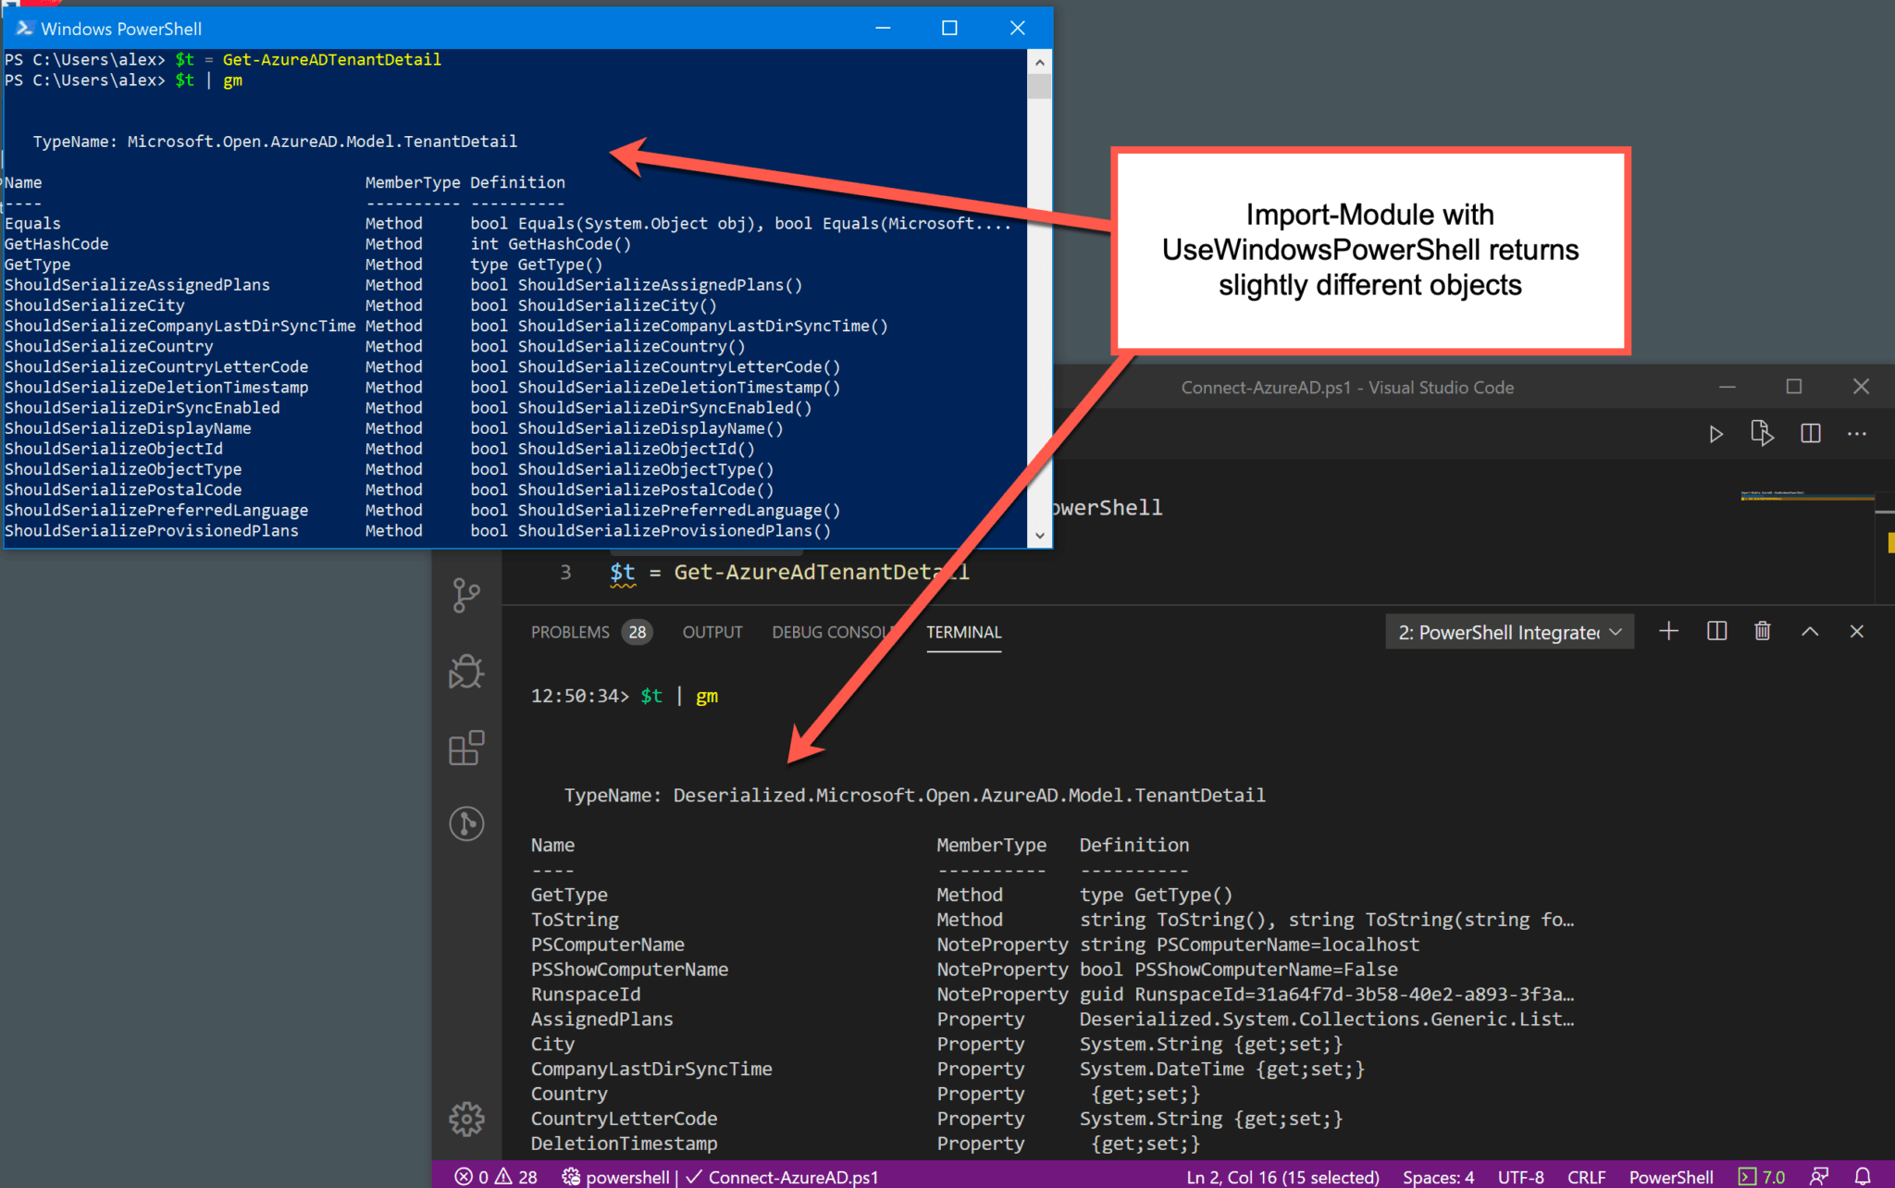Open the Run and Debug sidebar view
Screen dimensions: 1895x1188
pyautogui.click(x=466, y=672)
